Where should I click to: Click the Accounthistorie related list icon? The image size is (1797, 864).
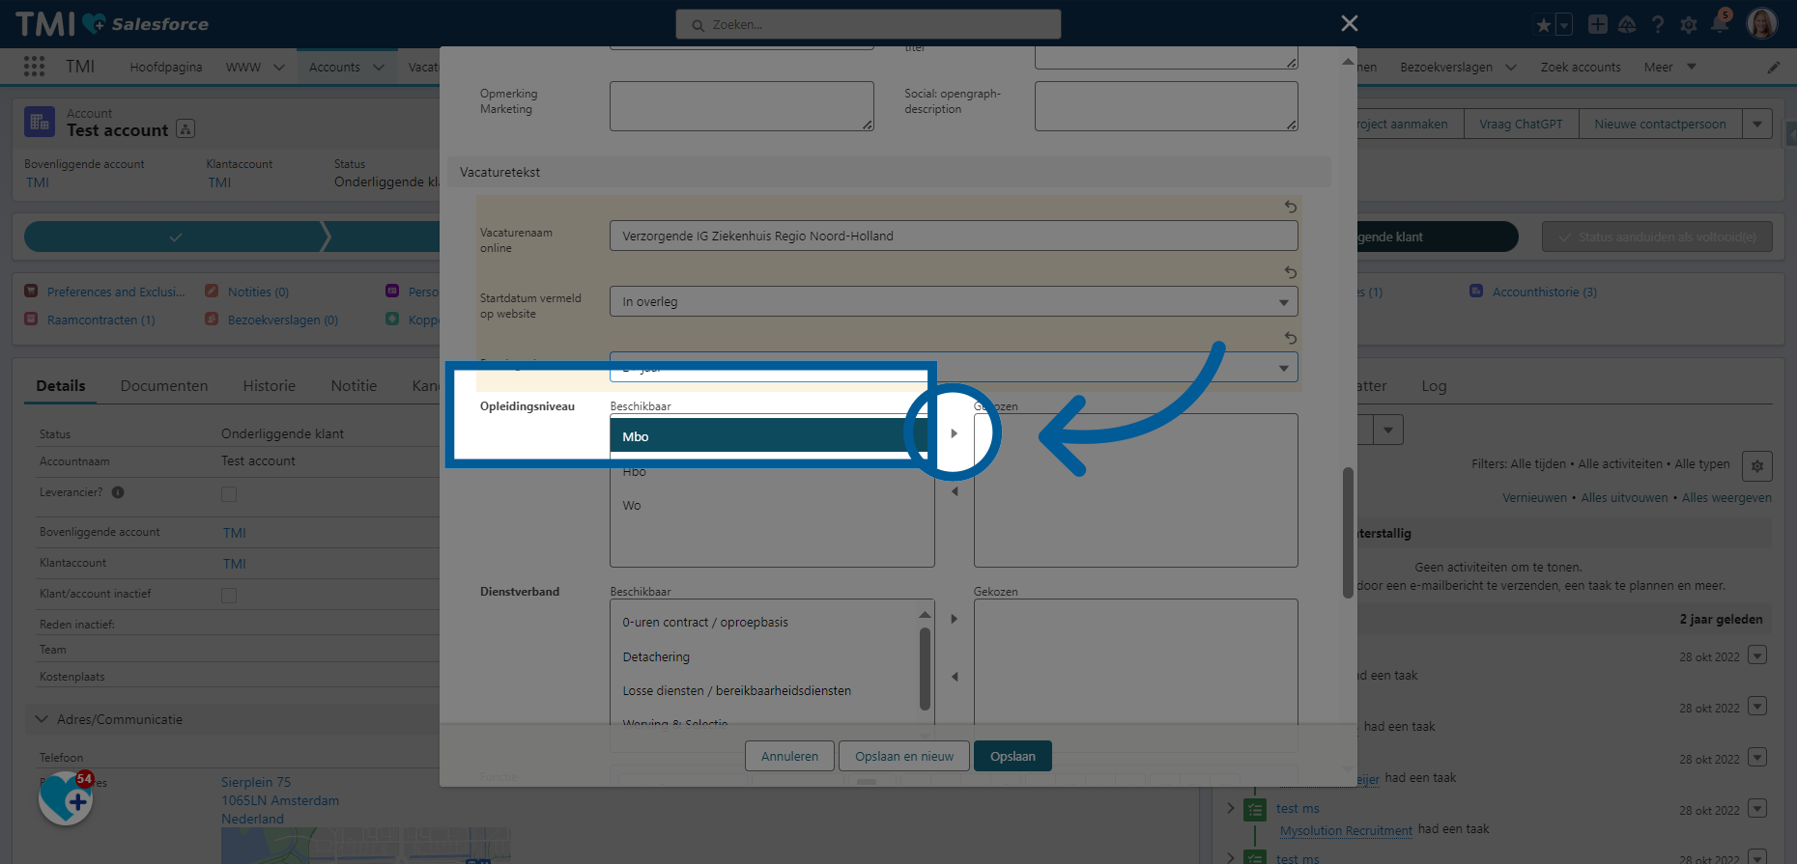pos(1476,291)
